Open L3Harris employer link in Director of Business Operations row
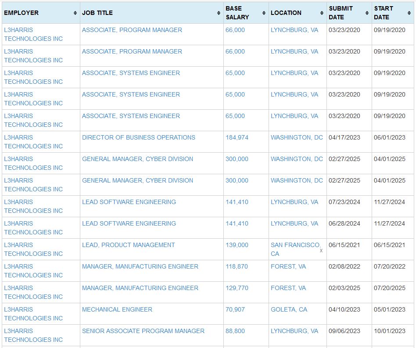The height and width of the screenshot is (348, 416). (x=33, y=142)
